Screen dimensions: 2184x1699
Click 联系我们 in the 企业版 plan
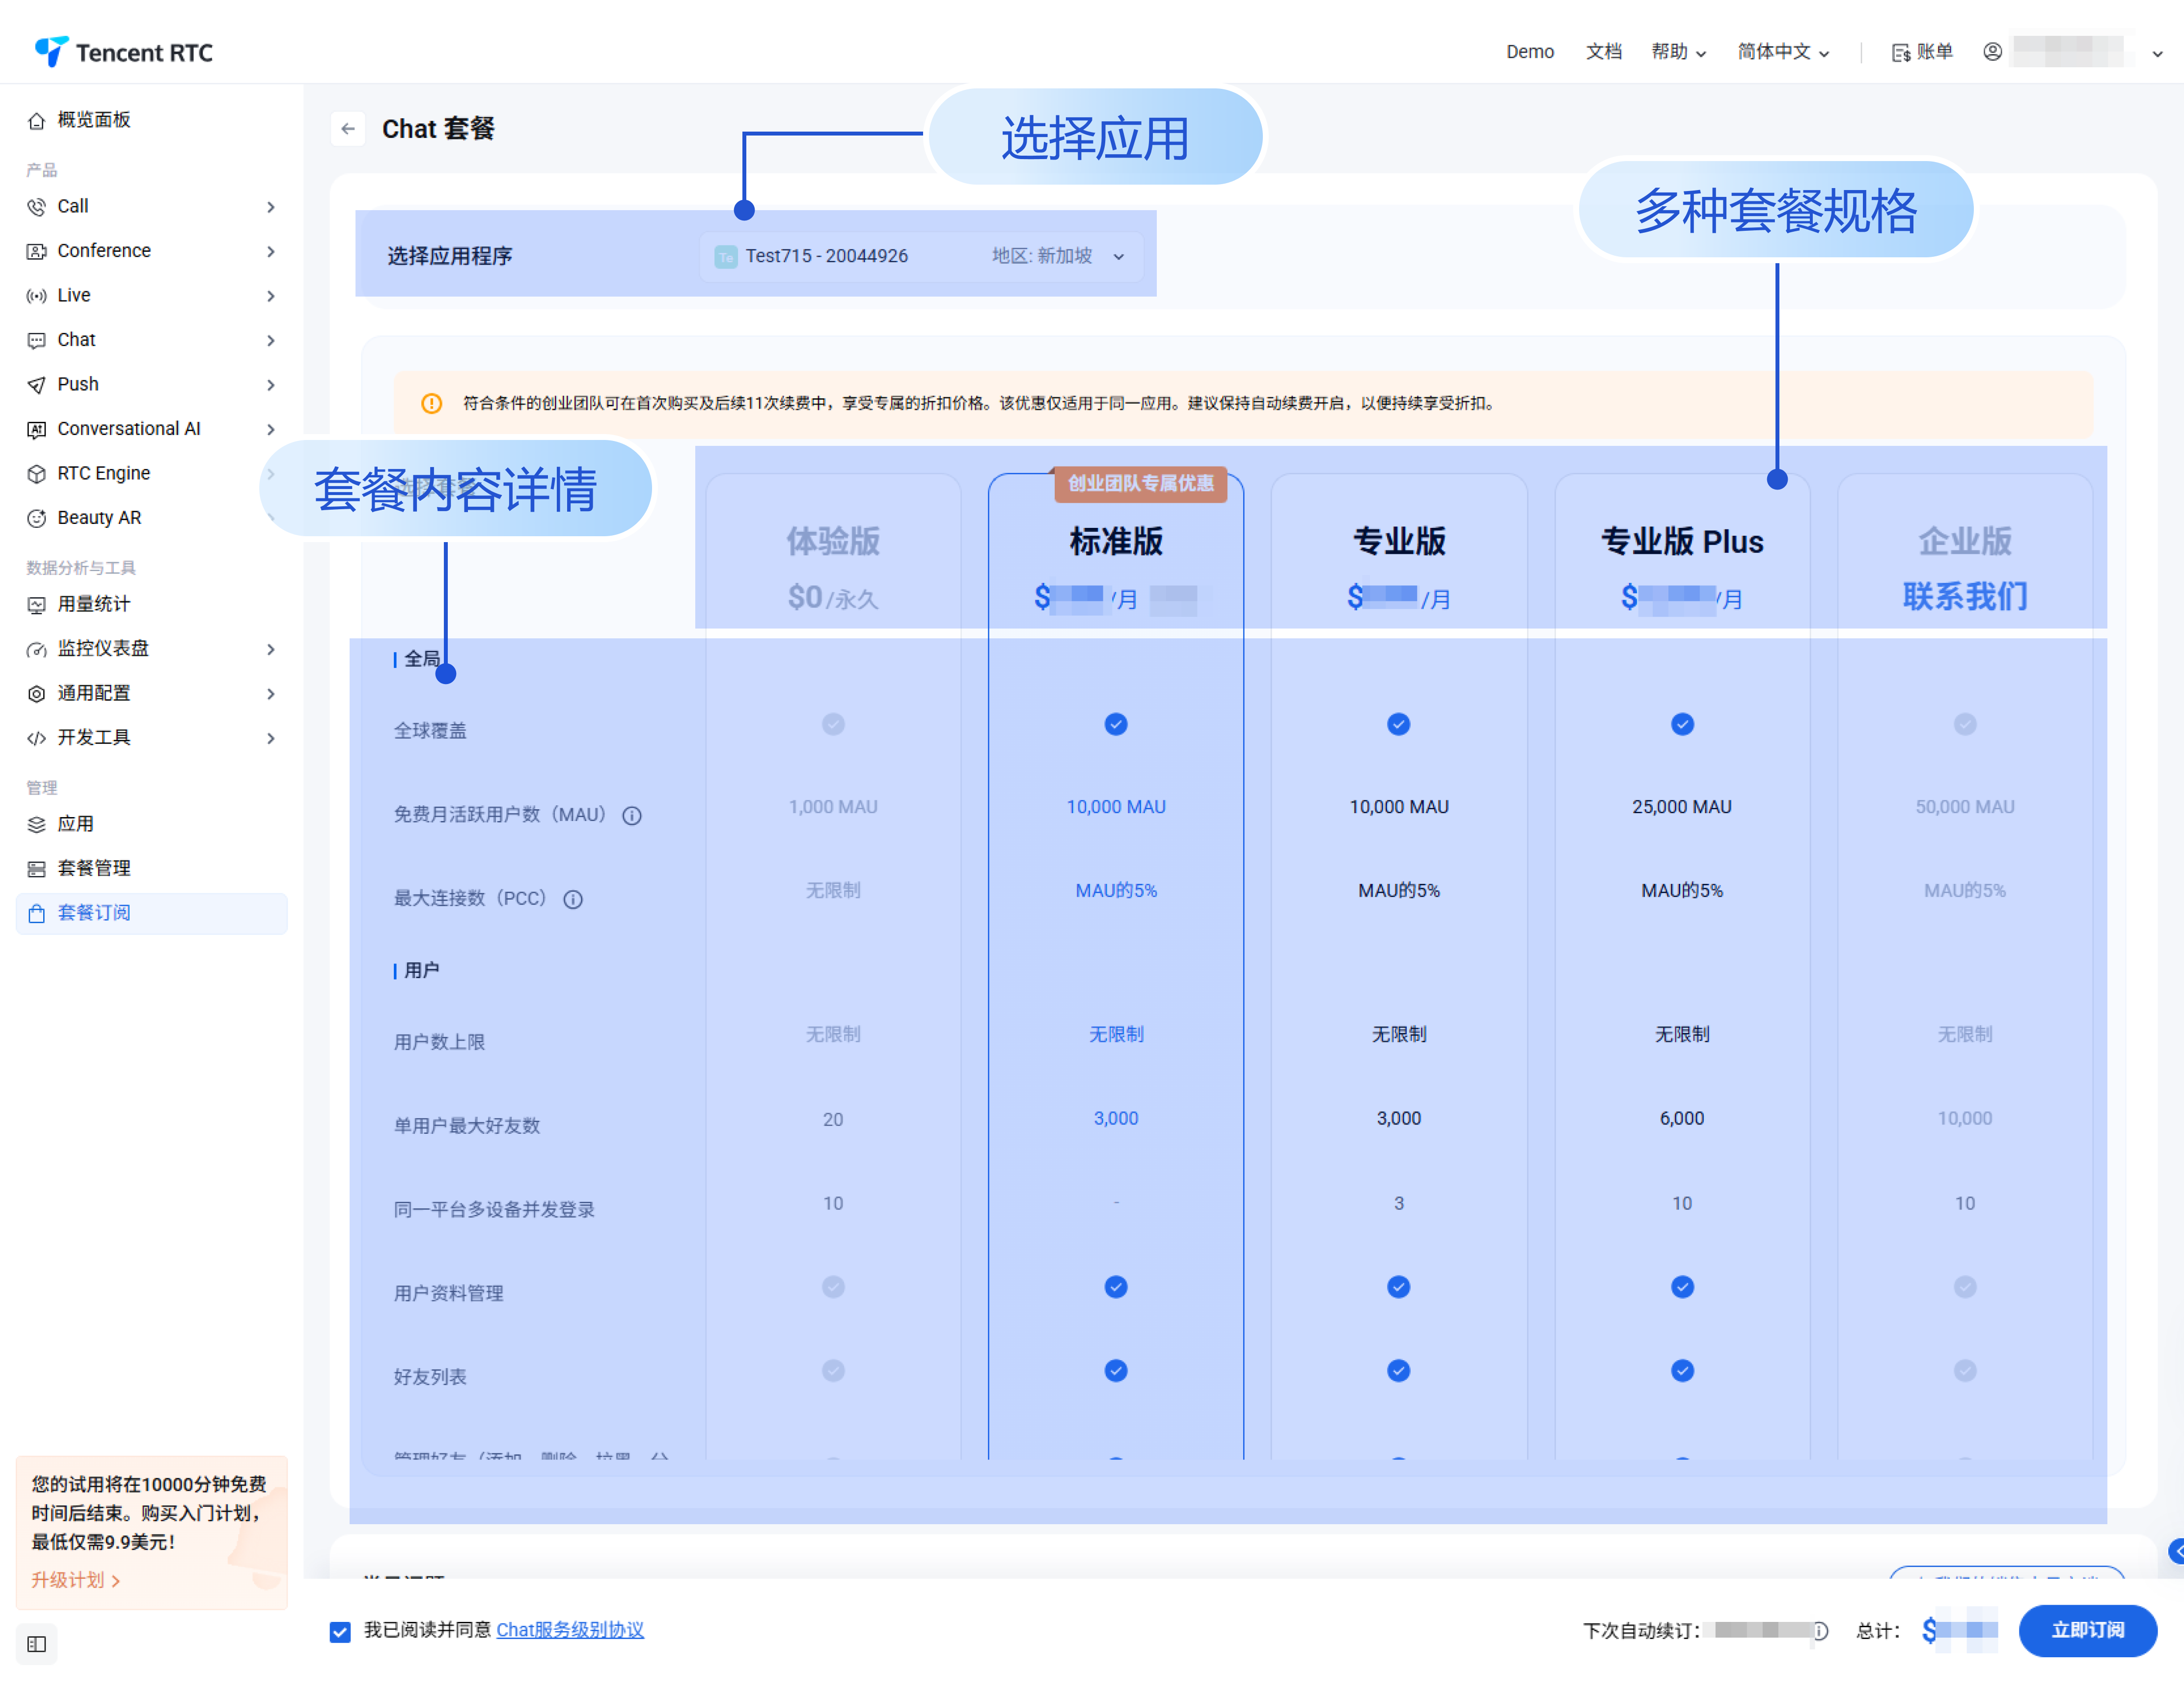coord(1965,596)
